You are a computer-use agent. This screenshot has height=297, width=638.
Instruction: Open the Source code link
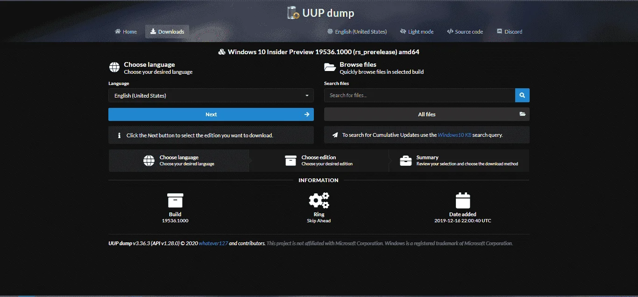click(x=465, y=32)
